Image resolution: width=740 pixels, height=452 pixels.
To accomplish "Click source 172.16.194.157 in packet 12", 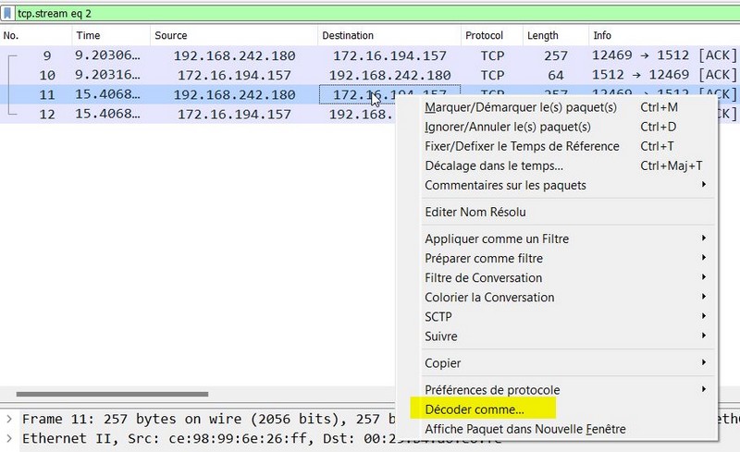I will 234,115.
